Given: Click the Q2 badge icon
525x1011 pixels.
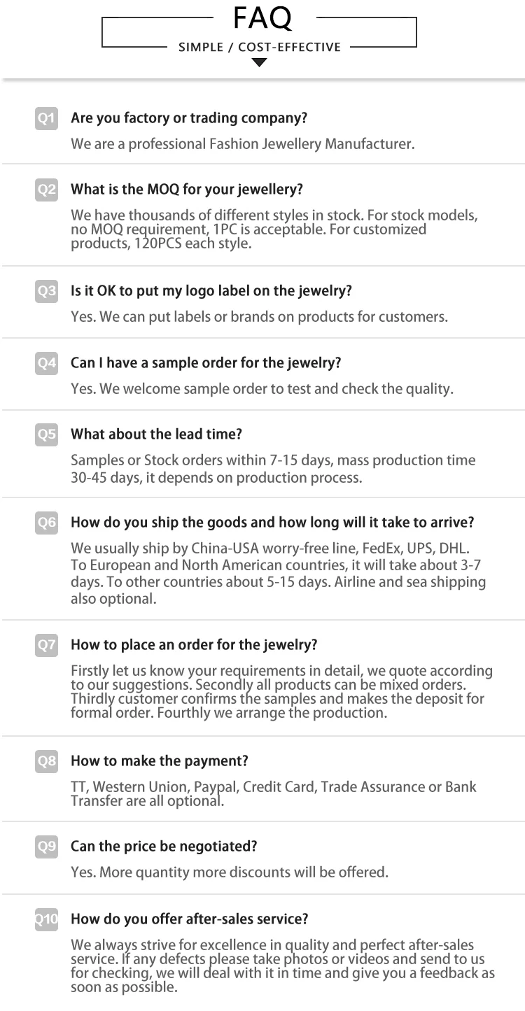Looking at the screenshot, I should (46, 190).
